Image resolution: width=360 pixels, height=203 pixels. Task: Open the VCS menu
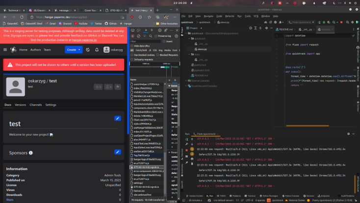(256, 16)
